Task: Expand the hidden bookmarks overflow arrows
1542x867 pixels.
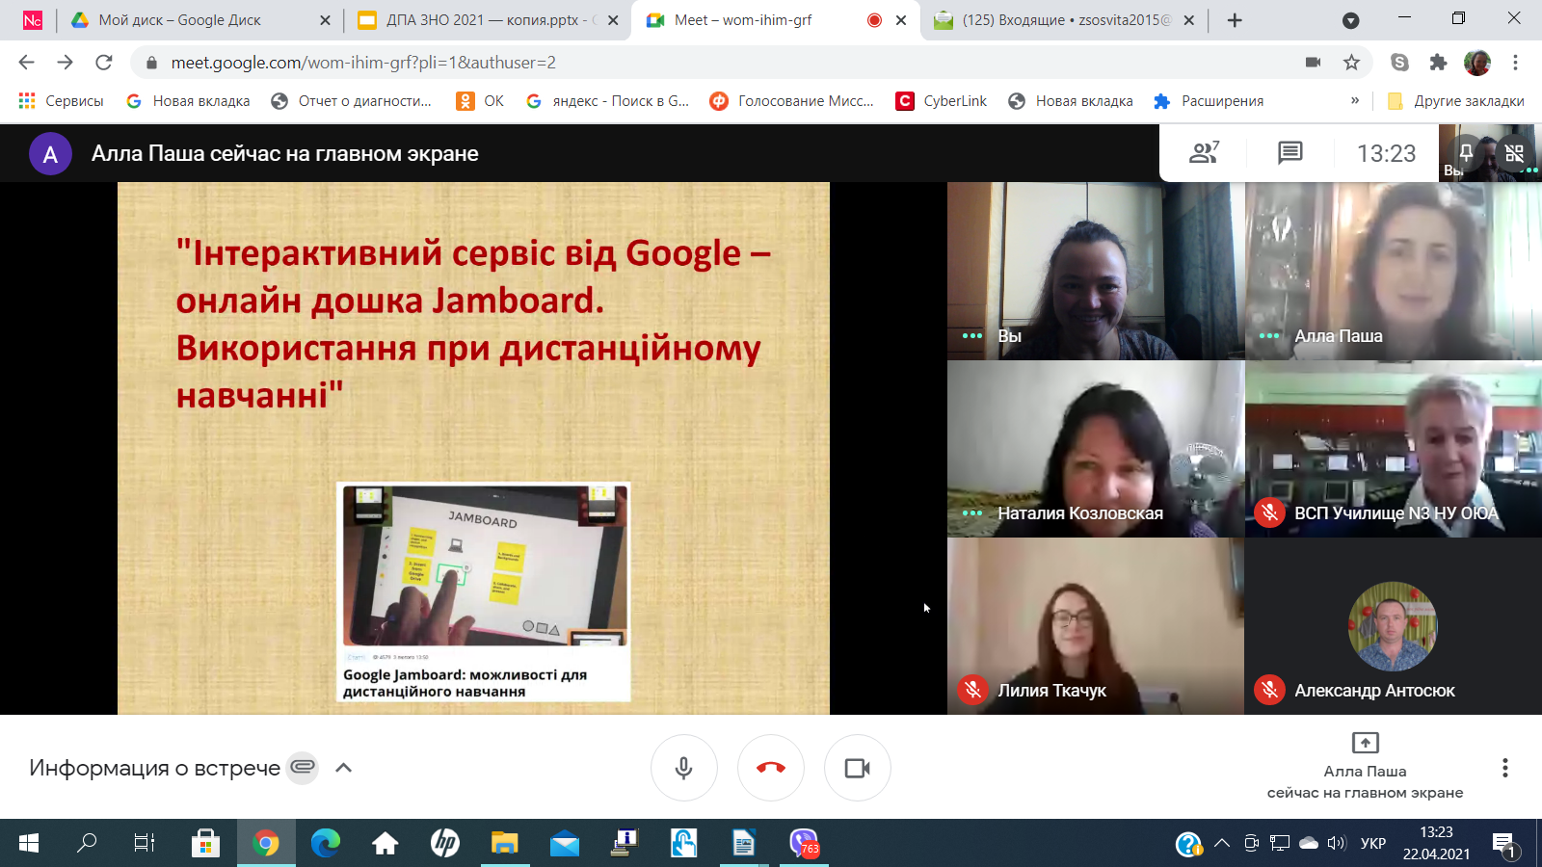Action: [x=1355, y=101]
